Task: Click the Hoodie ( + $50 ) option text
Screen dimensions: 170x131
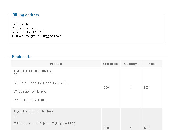Action: tap(55, 83)
